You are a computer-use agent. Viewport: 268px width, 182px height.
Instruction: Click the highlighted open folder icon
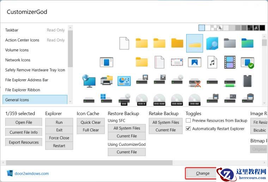click(195, 43)
